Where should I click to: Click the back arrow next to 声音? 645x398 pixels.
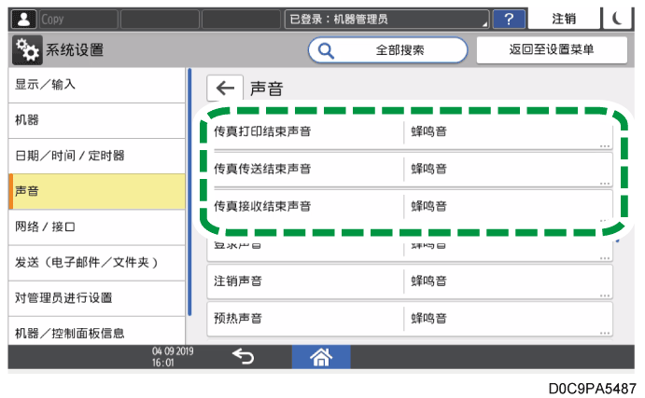click(x=225, y=89)
